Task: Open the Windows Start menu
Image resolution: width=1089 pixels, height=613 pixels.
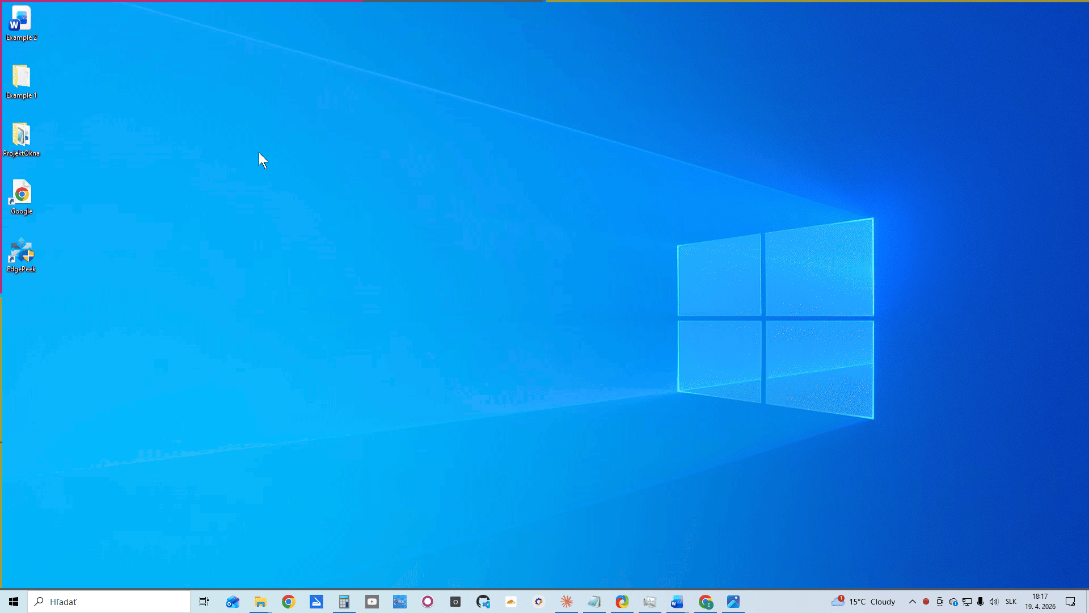Action: [14, 602]
